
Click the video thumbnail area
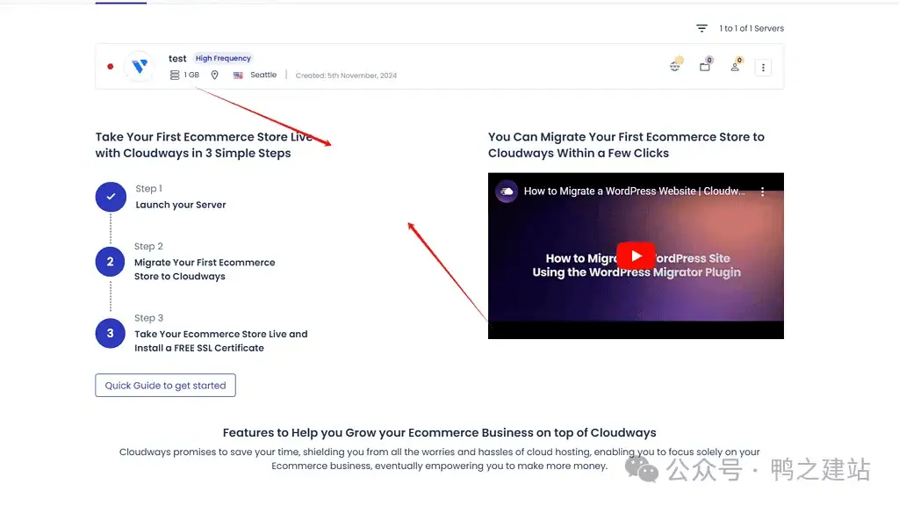click(x=636, y=256)
